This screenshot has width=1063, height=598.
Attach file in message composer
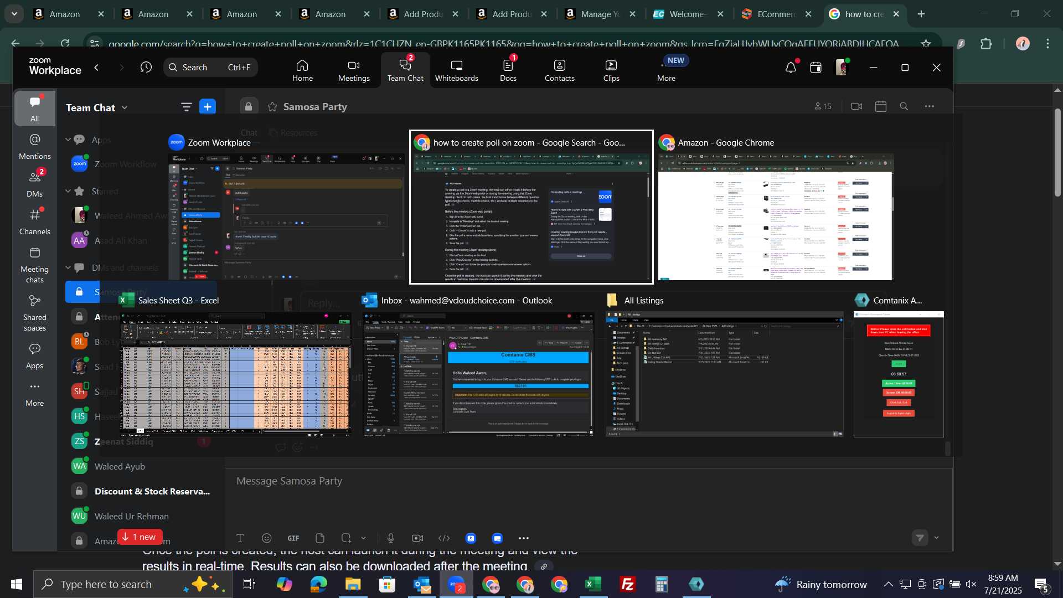[320, 538]
